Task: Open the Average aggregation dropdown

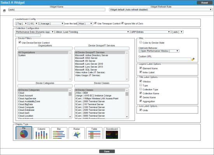Action: tap(51, 24)
